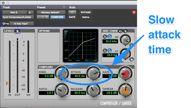Toggle the LF filter IN button

coord(132,60)
